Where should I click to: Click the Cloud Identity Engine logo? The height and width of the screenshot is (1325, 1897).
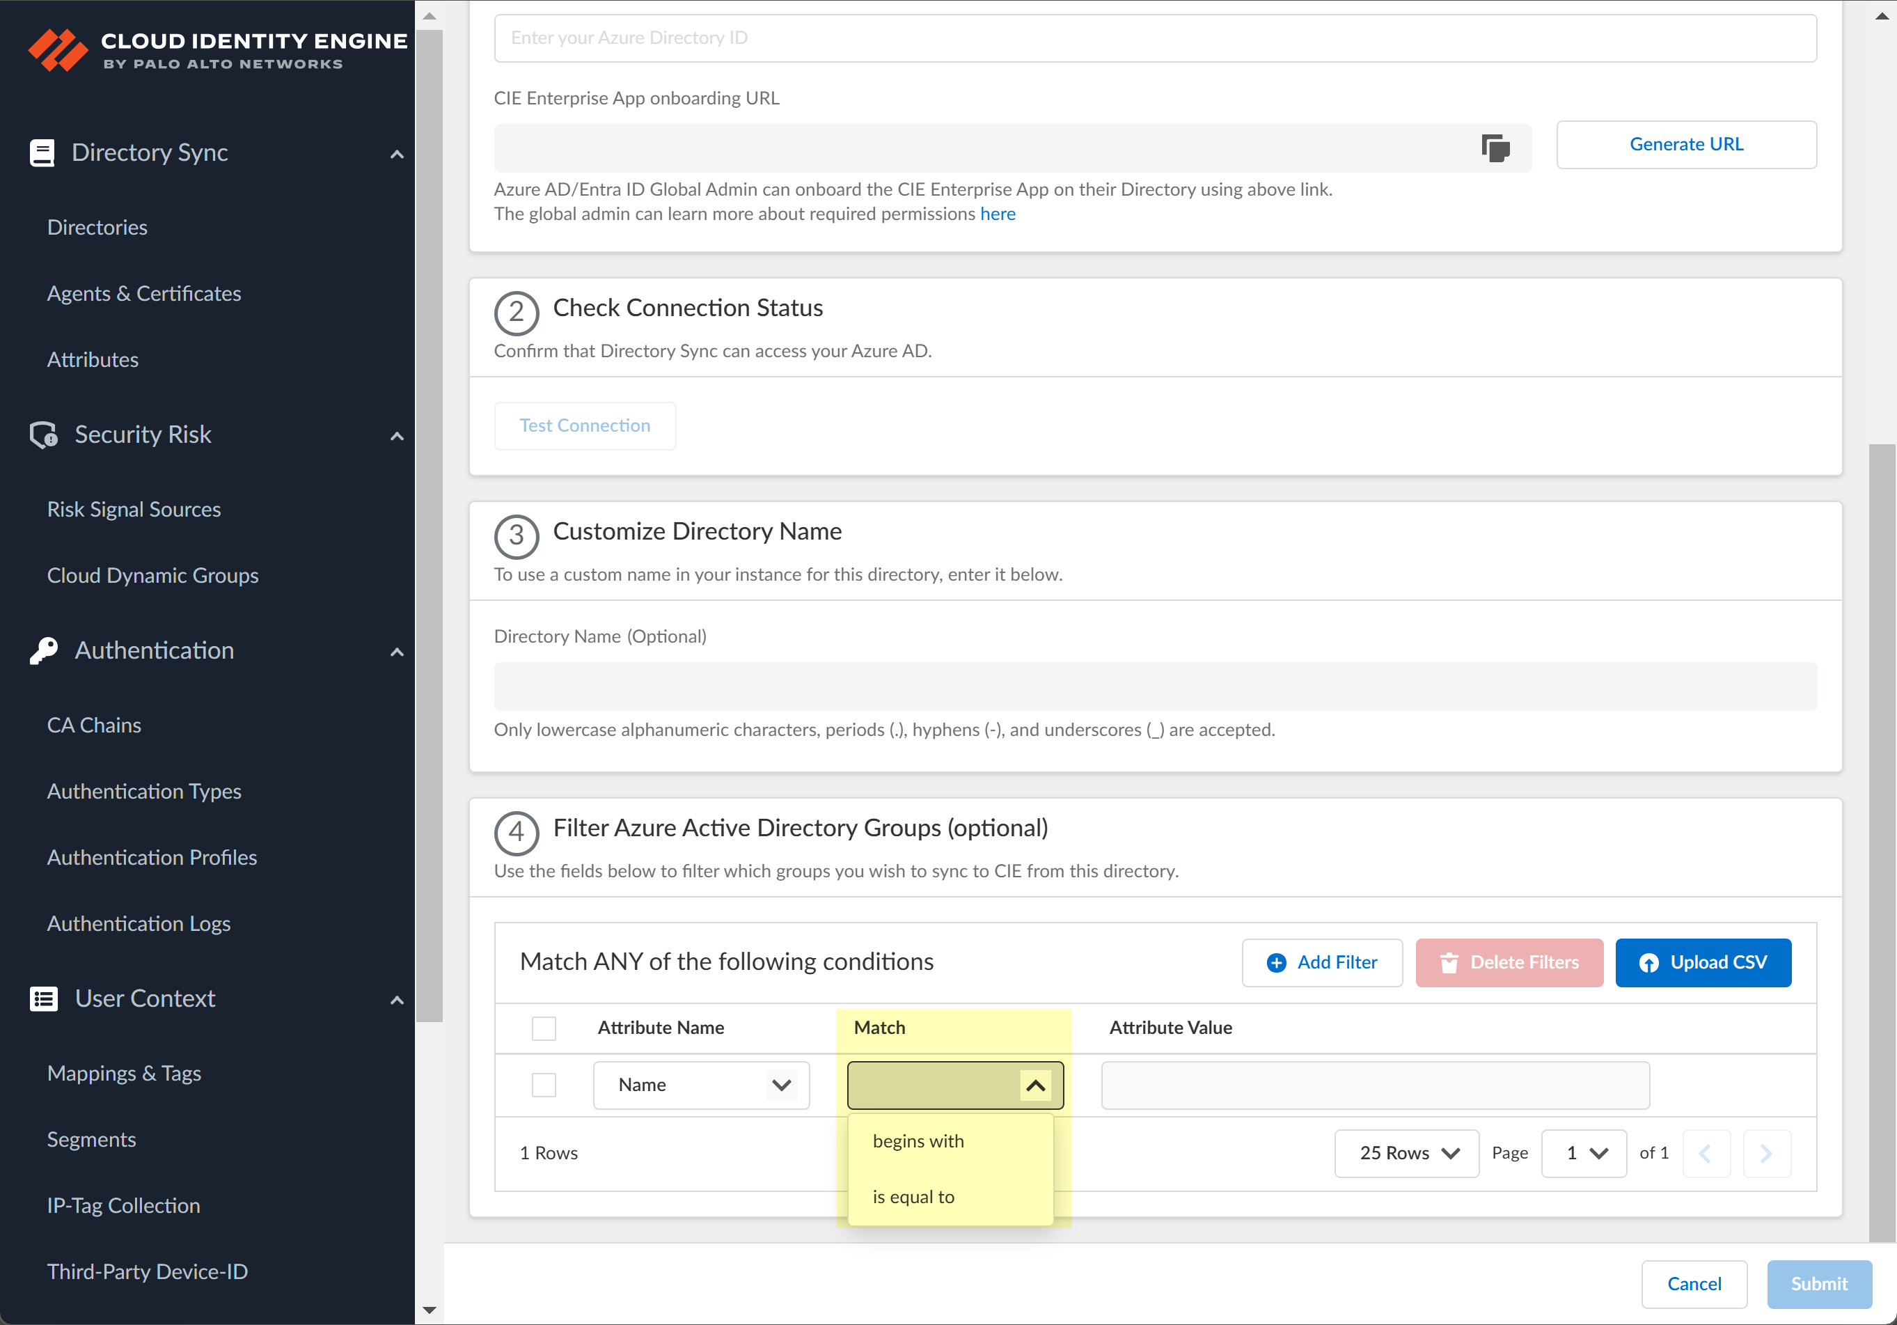[58, 49]
